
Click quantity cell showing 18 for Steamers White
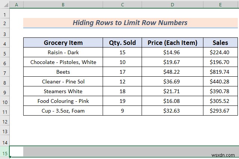pyautogui.click(x=122, y=91)
